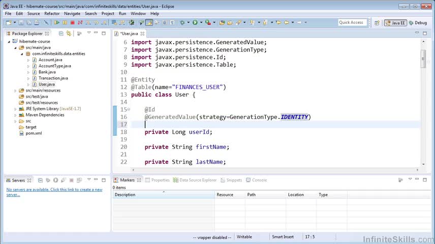
Task: Click the red Terminate icon
Action: point(72,22)
